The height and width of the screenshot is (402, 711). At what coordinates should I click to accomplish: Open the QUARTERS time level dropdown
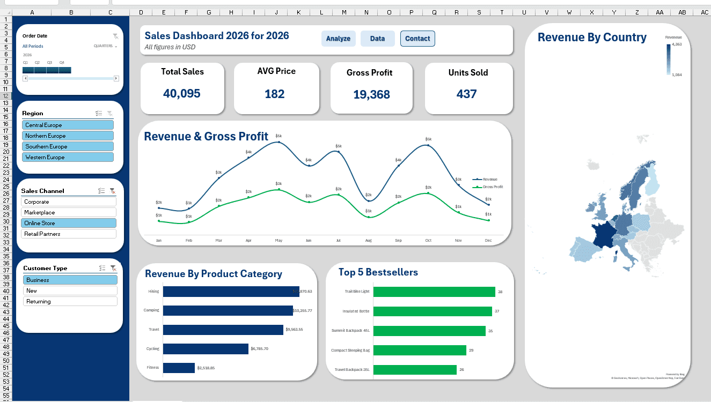pos(106,46)
